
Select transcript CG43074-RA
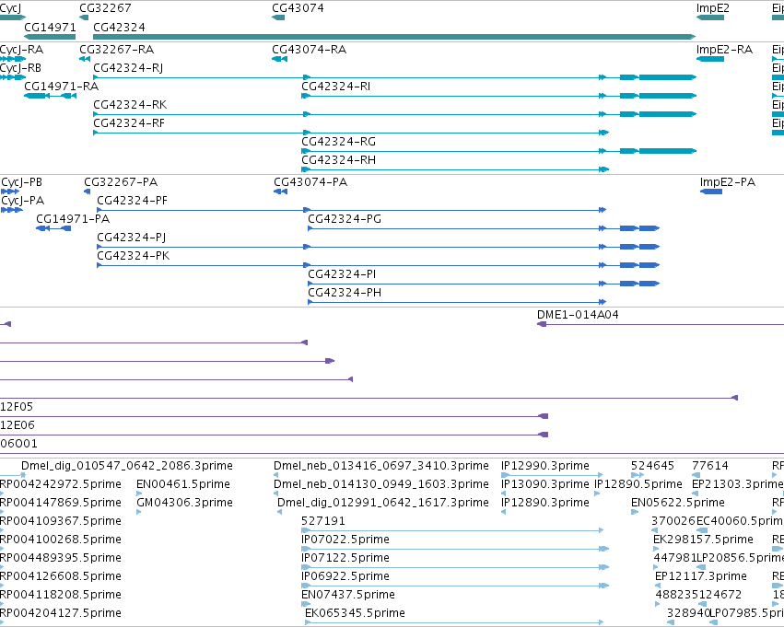[x=309, y=50]
